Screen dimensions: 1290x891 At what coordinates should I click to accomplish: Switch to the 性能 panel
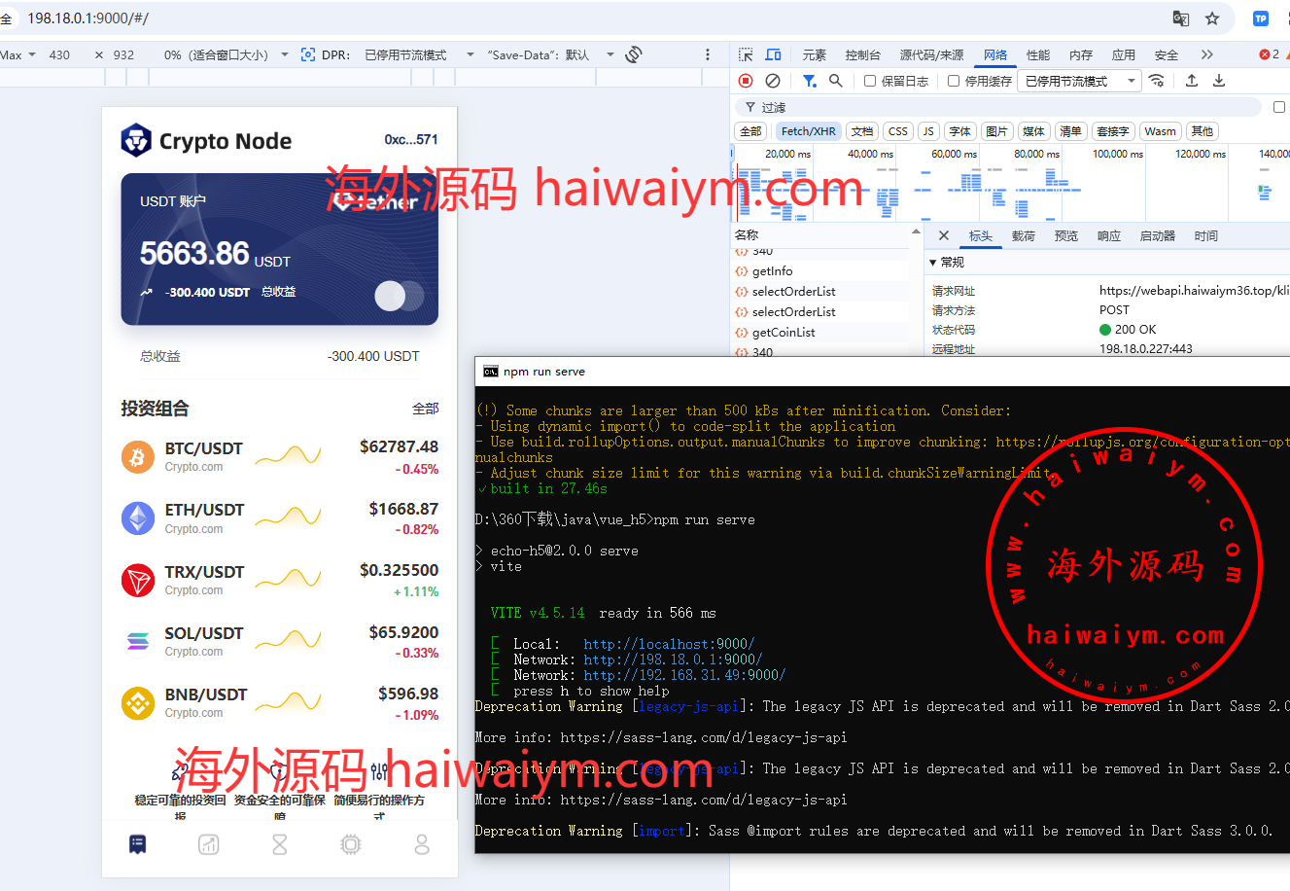point(1038,54)
